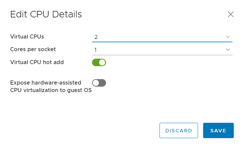242x147 pixels.
Task: Click the chevron arrow on Virtual CPUs
Action: [x=228, y=36]
